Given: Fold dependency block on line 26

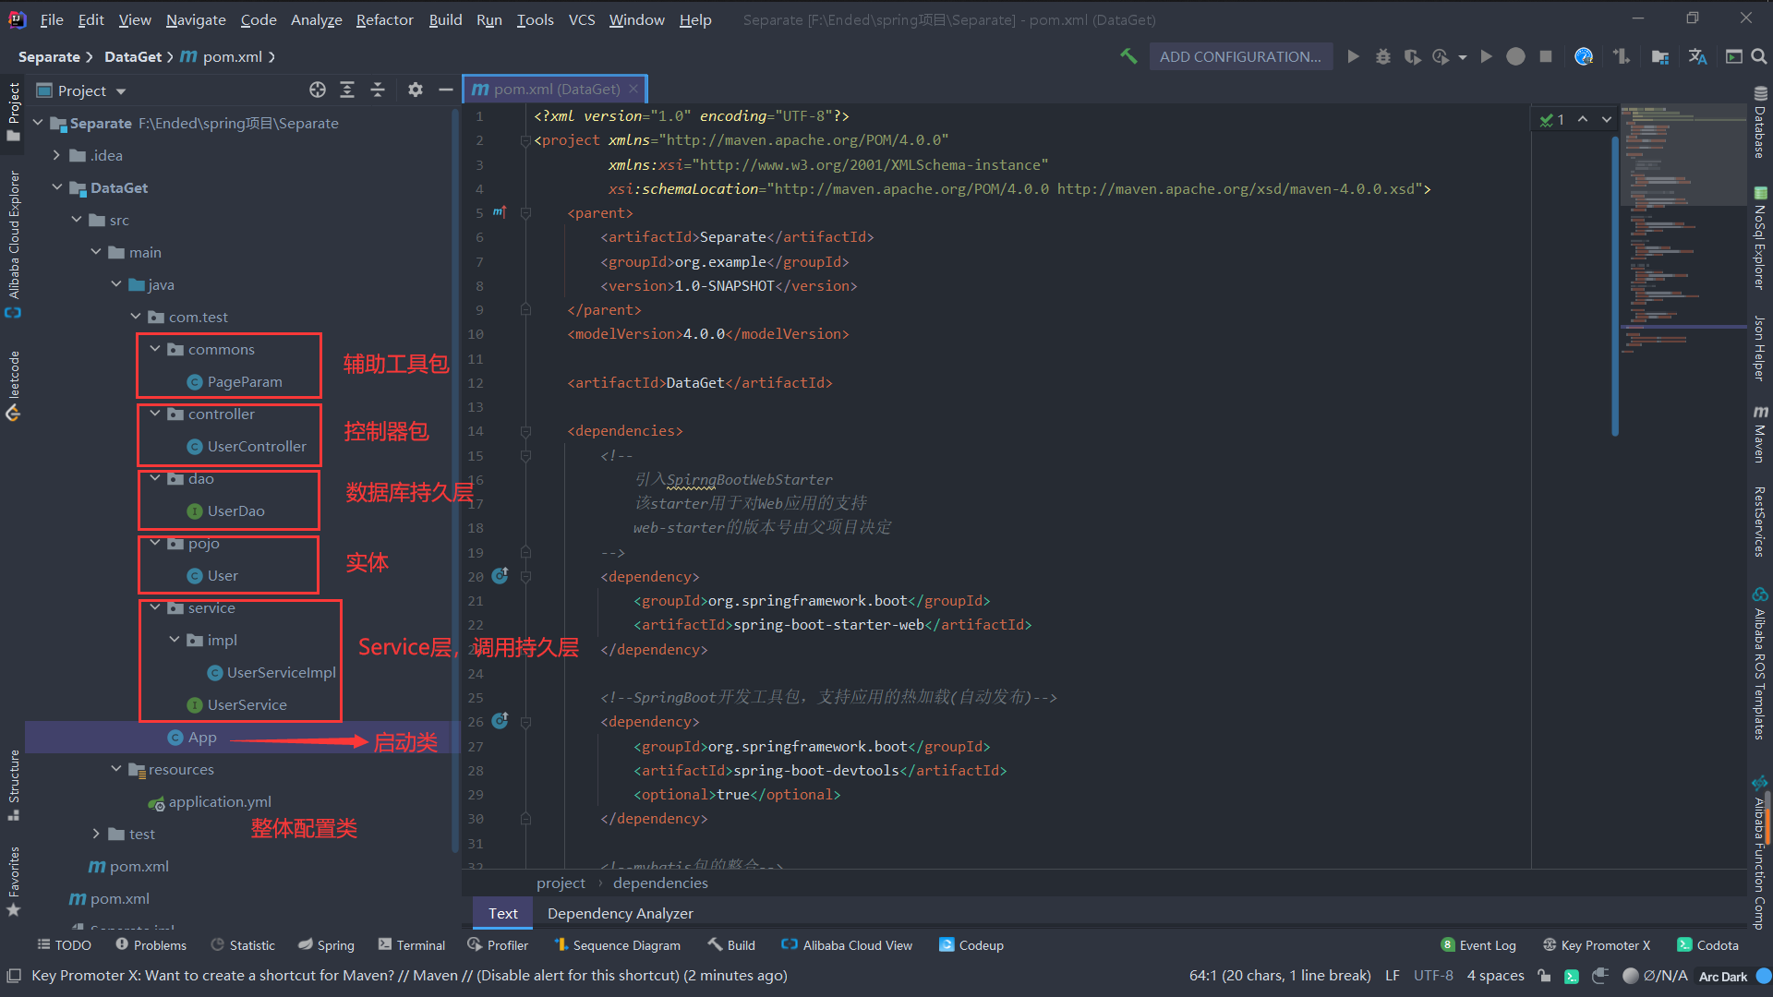Looking at the screenshot, I should pyautogui.click(x=525, y=721).
